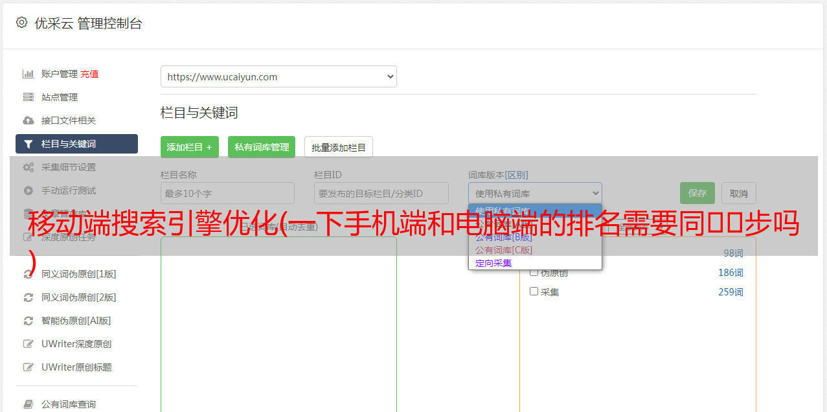Click the 259词 count
Screen dimensions: 827x412
tap(731, 292)
